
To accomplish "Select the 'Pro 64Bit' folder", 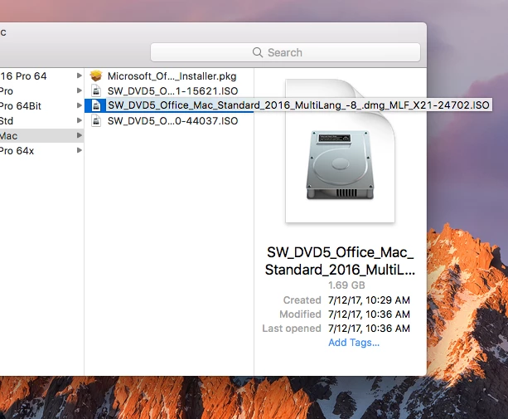I will [41, 105].
